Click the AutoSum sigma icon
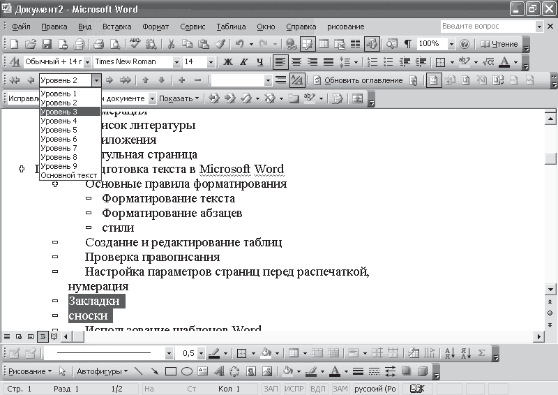558x395 pixels. (x=481, y=353)
